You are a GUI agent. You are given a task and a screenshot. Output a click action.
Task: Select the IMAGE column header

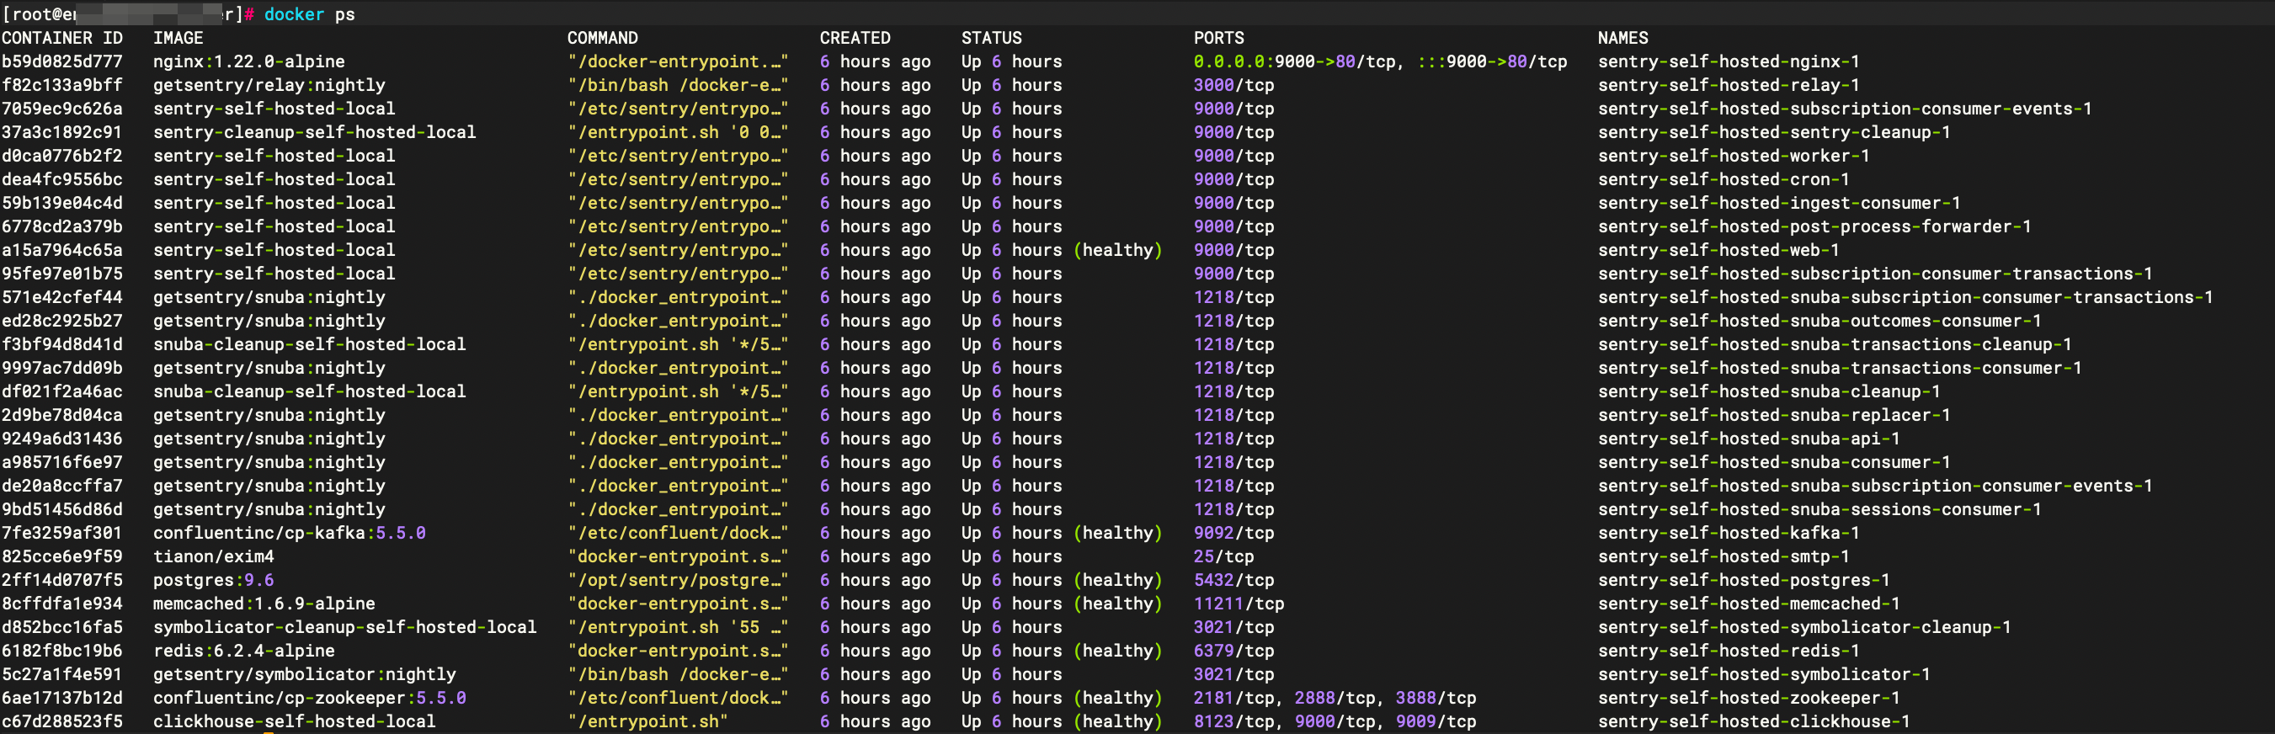[178, 38]
